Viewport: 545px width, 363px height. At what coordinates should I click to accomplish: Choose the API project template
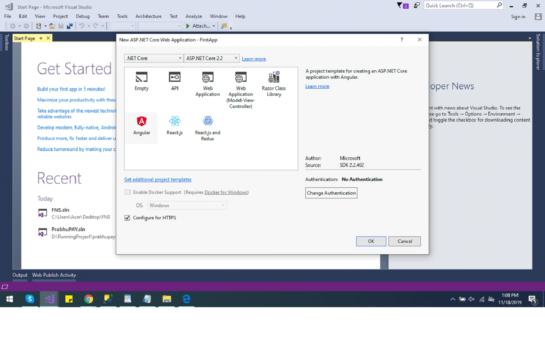pos(175,82)
